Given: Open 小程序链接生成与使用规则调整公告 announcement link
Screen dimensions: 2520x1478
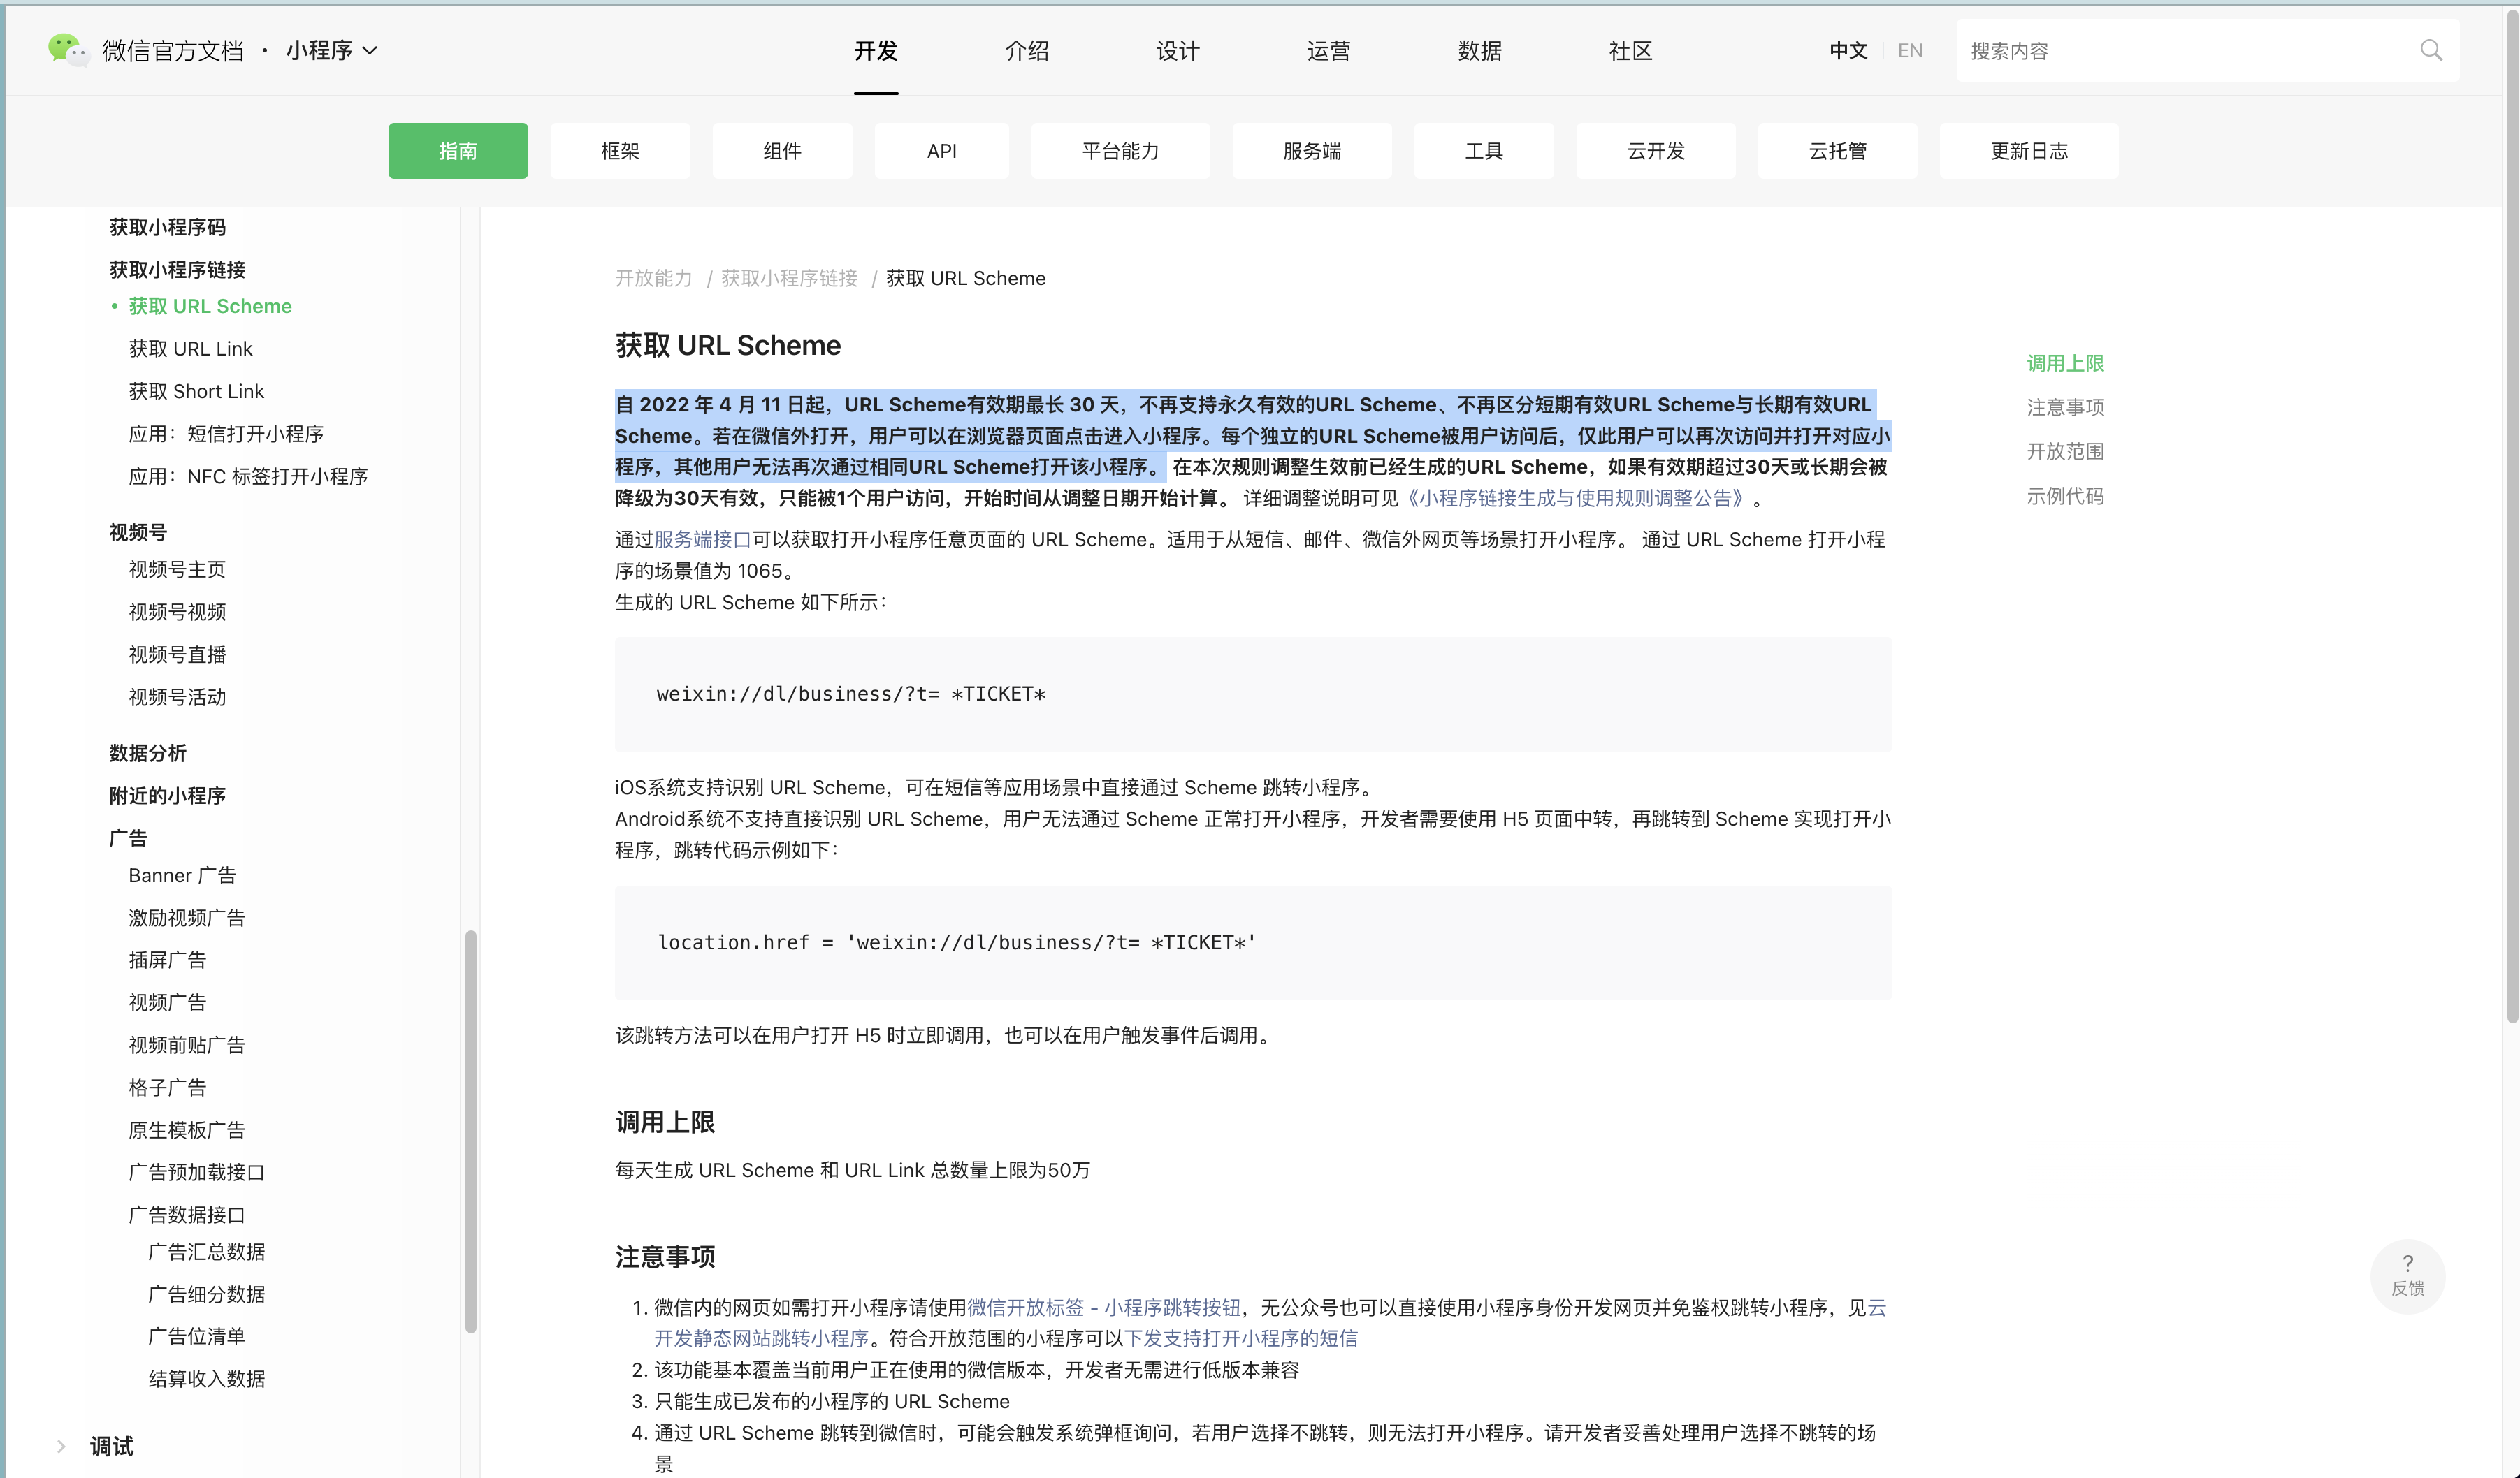Looking at the screenshot, I should coord(1578,497).
